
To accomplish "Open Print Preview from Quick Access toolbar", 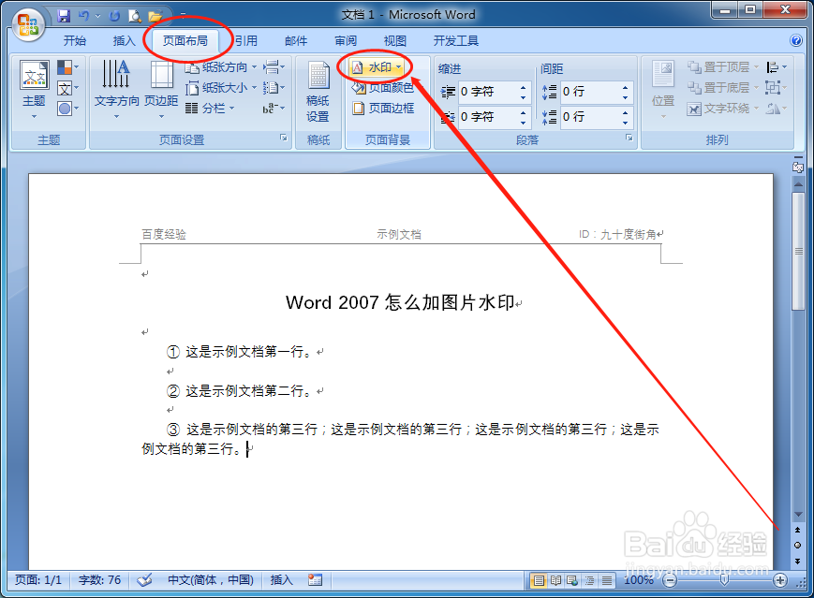I will 135,16.
